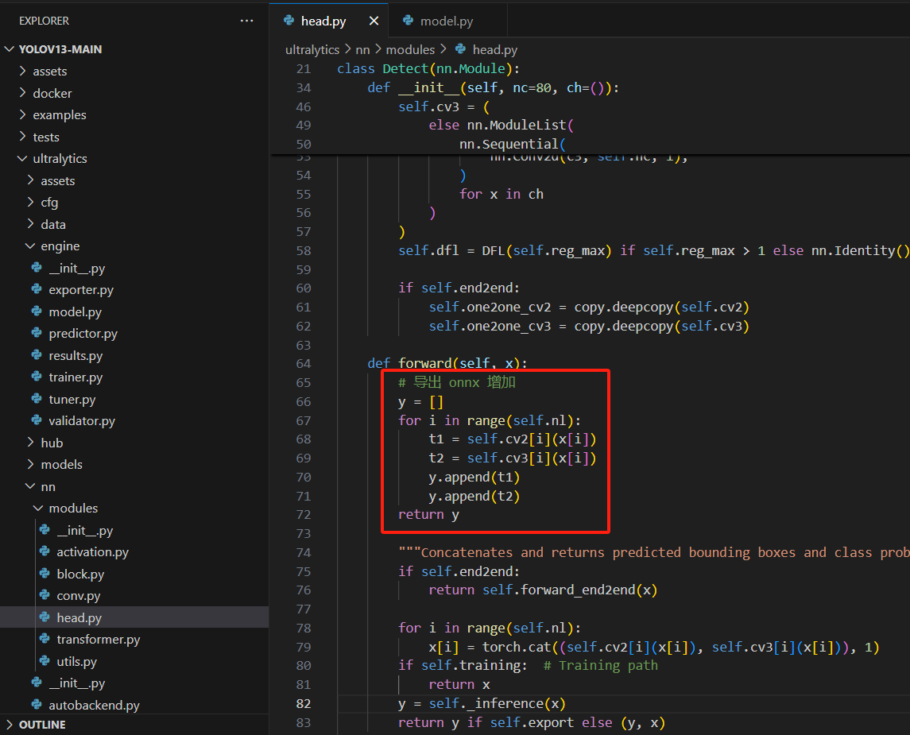Screen dimensions: 910x735
Task: Click sticky scroll line class Detect
Action: coord(428,68)
